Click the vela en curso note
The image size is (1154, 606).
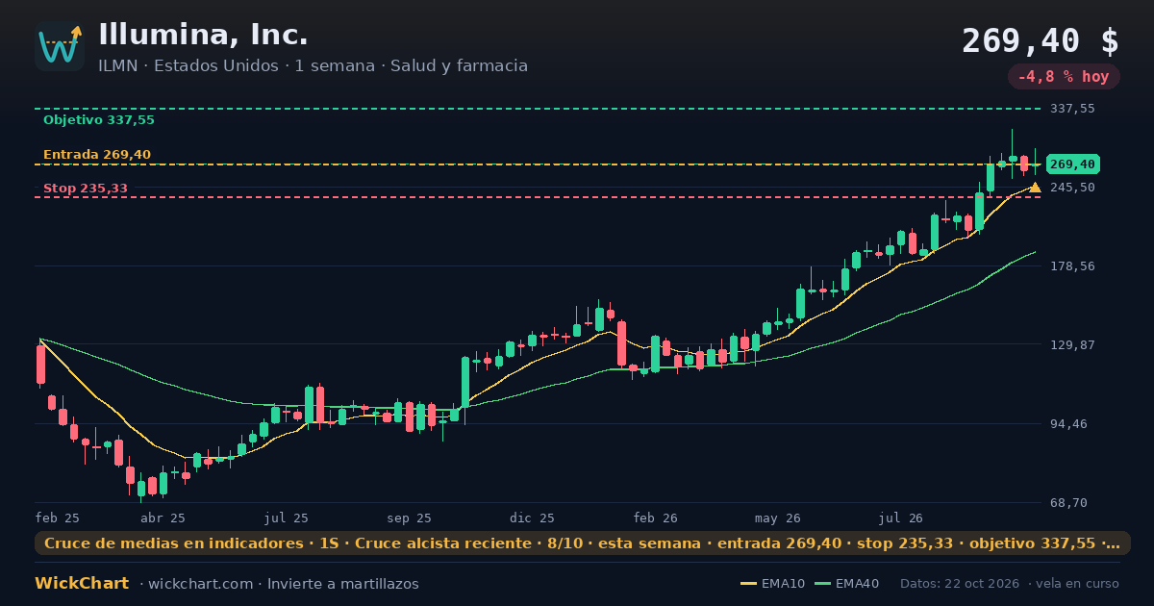tap(1078, 584)
